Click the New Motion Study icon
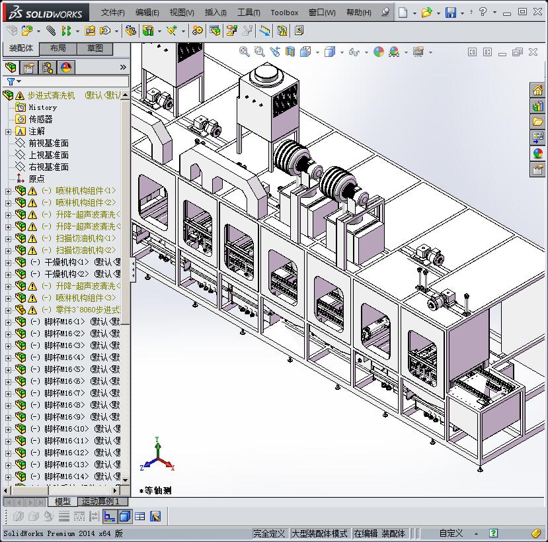Image resolution: width=548 pixels, height=542 pixels. click(x=198, y=31)
